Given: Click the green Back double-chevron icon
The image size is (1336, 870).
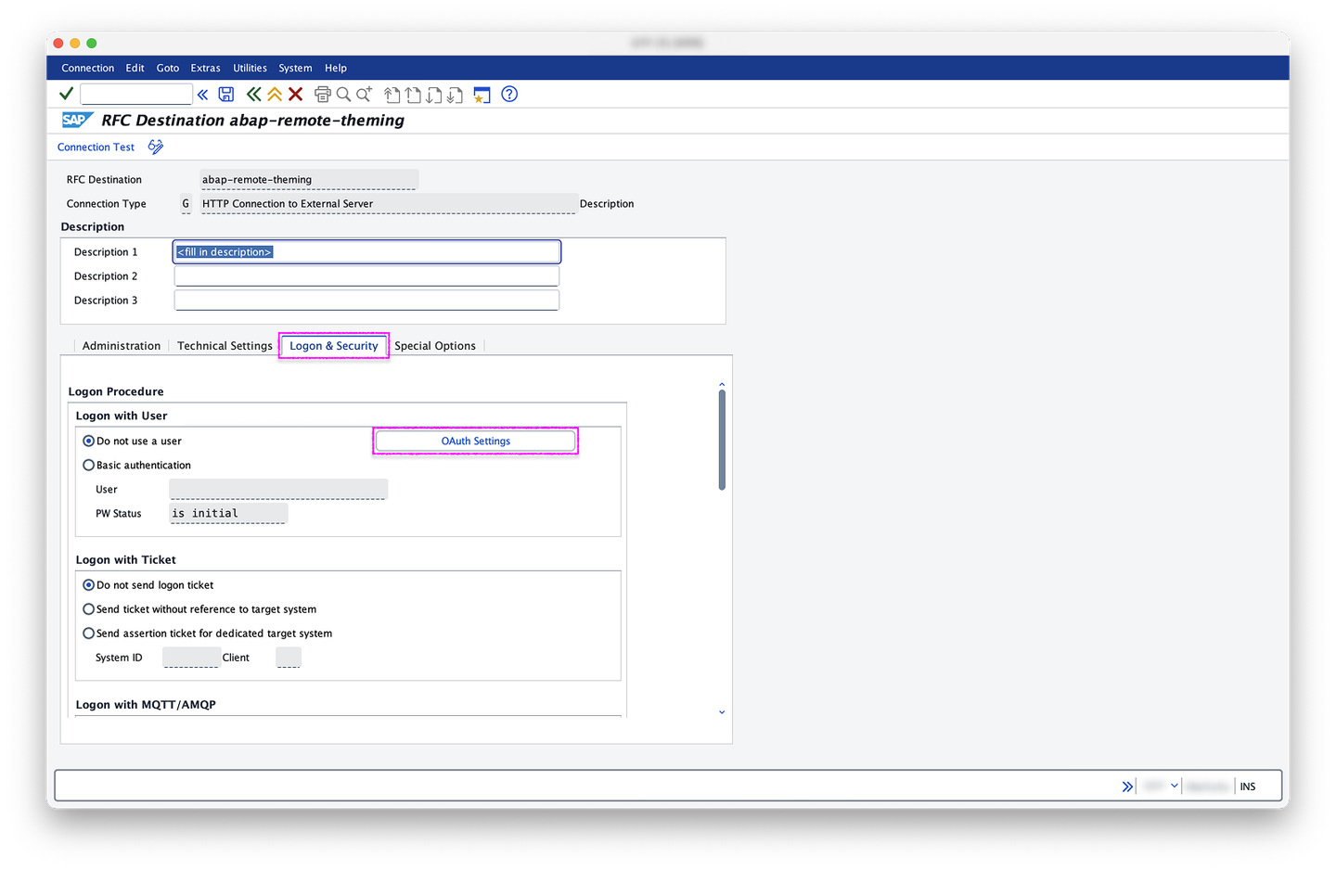Looking at the screenshot, I should 253,94.
